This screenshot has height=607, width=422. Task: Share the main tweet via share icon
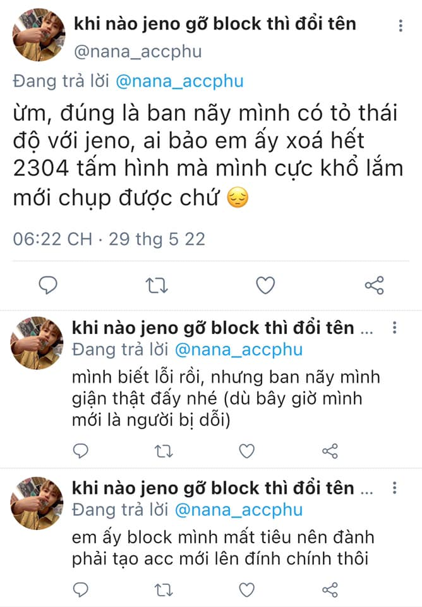point(374,285)
